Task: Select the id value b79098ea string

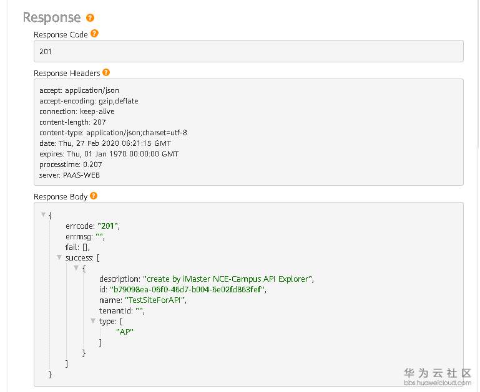Action: [x=189, y=289]
